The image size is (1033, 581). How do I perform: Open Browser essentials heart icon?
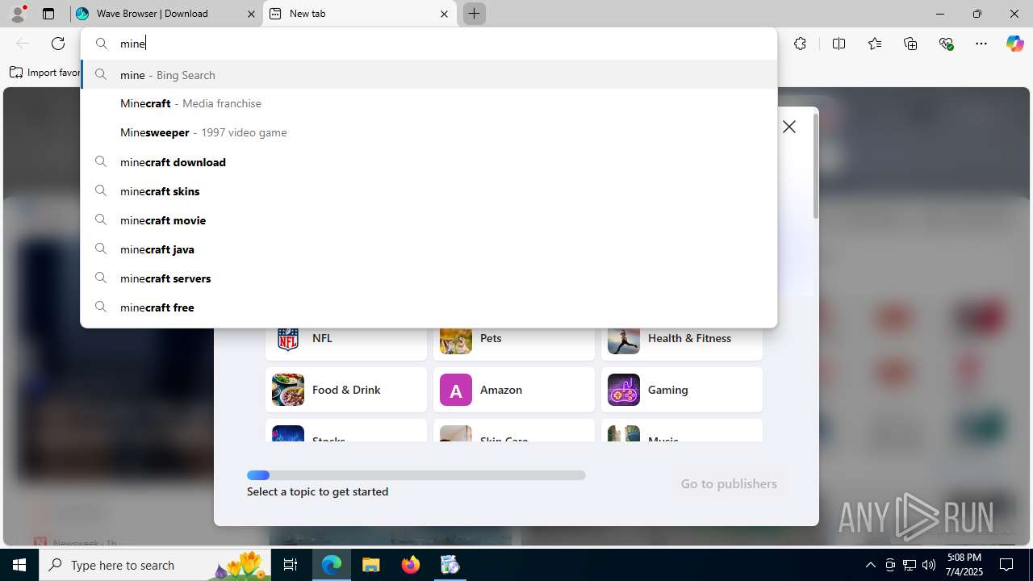coord(947,44)
